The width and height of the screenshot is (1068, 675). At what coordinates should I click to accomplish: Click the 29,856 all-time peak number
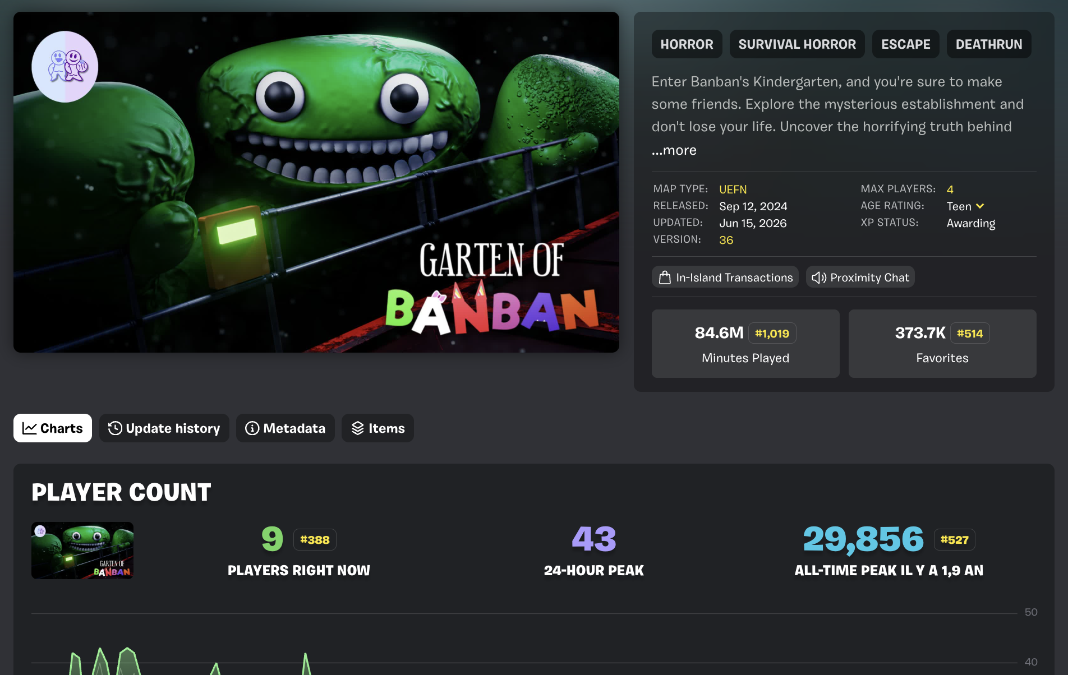tap(863, 539)
